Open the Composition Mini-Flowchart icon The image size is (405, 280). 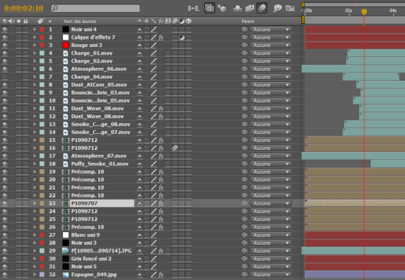193,8
